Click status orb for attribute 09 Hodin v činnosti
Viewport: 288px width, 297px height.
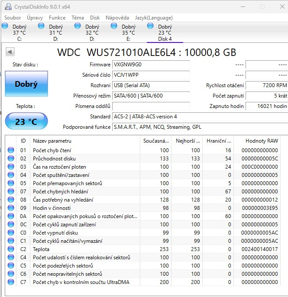coord(11,208)
